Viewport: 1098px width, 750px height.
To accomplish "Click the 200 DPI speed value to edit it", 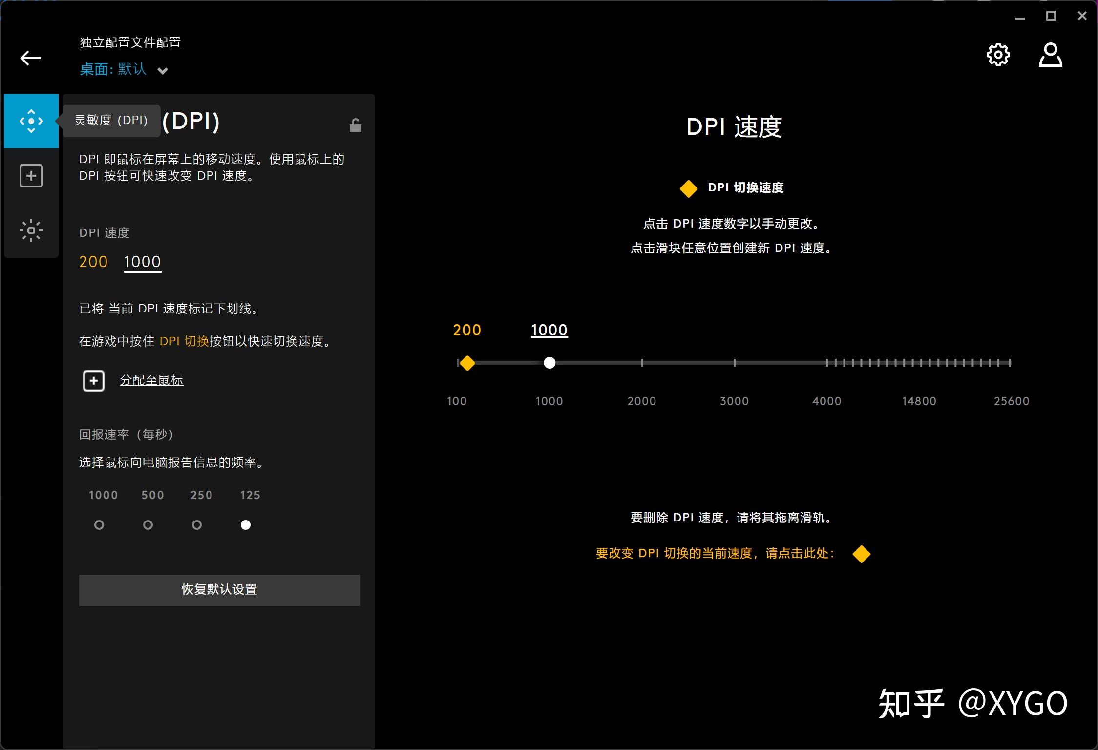I will (x=93, y=262).
